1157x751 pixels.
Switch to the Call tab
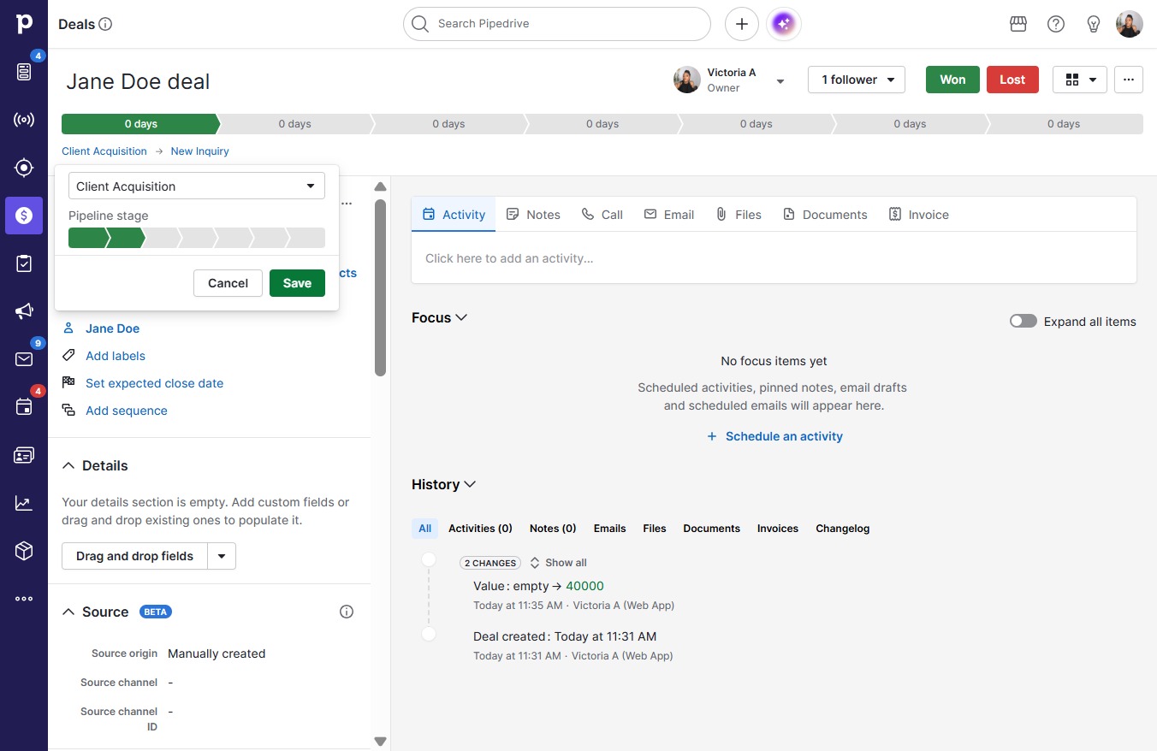click(x=602, y=215)
